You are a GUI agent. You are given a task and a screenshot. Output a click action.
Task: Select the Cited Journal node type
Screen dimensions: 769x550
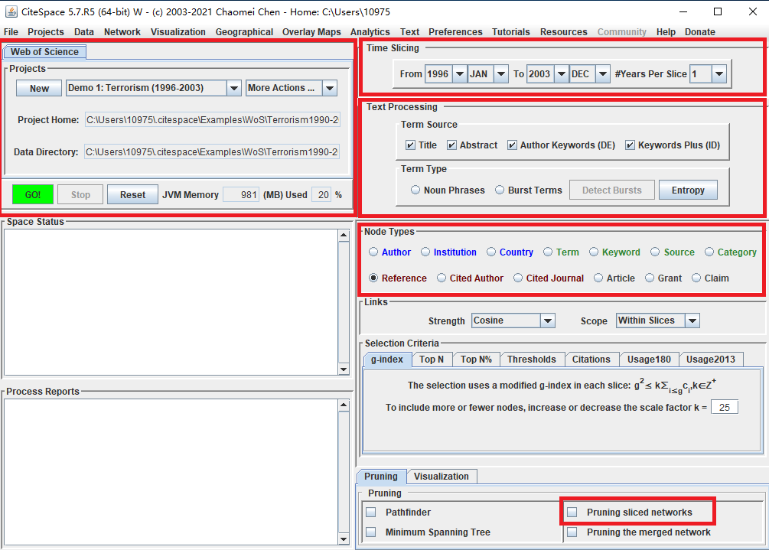point(518,278)
